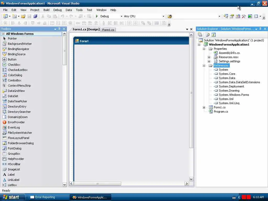Viewport: 268px width, 201px height.
Task: Click the Toolbox icon in main toolbar
Action: coord(244,16)
